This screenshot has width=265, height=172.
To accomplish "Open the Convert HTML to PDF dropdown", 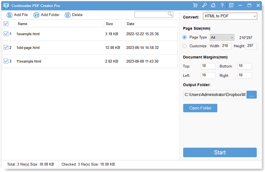I will [x=230, y=16].
